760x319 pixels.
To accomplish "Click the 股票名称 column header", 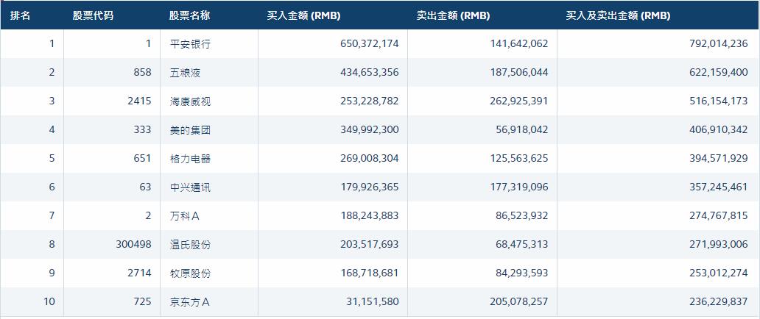I will pyautogui.click(x=189, y=15).
